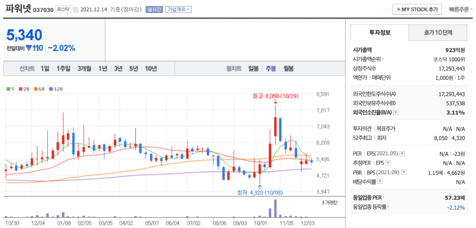The image size is (476, 228).
Task: Click the down triangle next to 110
Action: click(29, 48)
